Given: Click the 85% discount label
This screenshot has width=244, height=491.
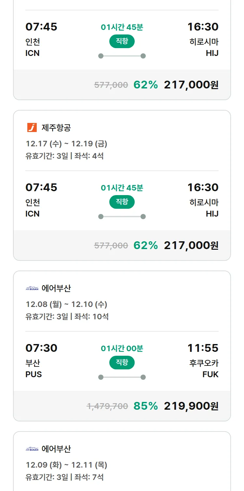Looking at the screenshot, I should (145, 406).
